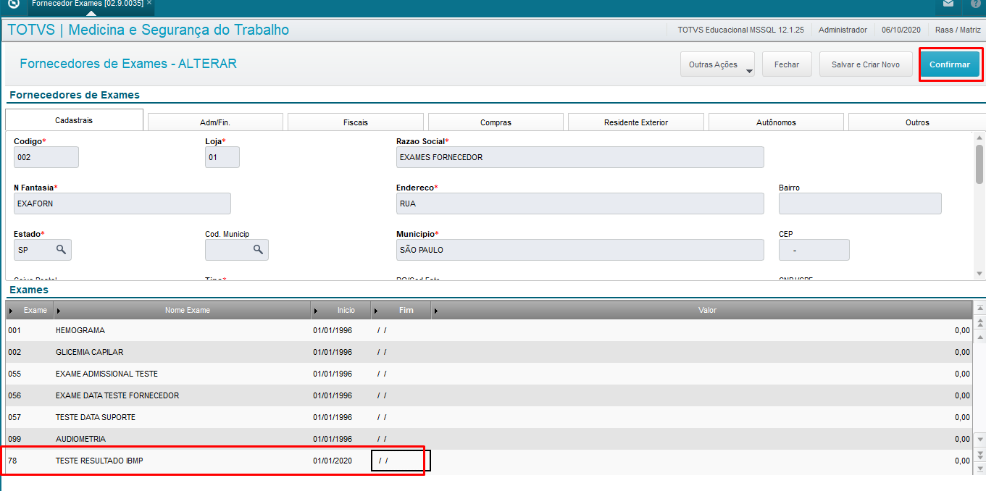Switch to the Cadastrais tab

74,120
